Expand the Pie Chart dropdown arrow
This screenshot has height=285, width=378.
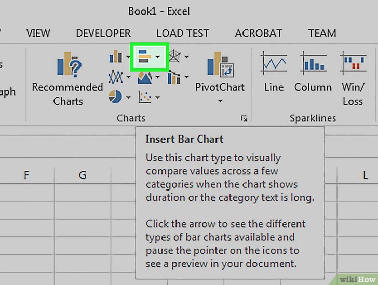(128, 98)
